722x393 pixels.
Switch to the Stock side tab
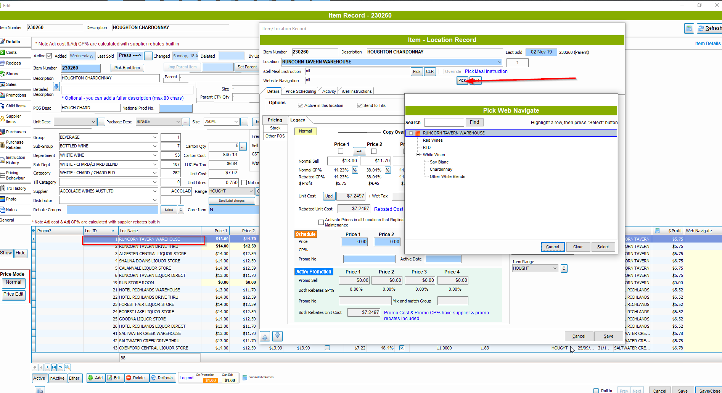point(275,128)
